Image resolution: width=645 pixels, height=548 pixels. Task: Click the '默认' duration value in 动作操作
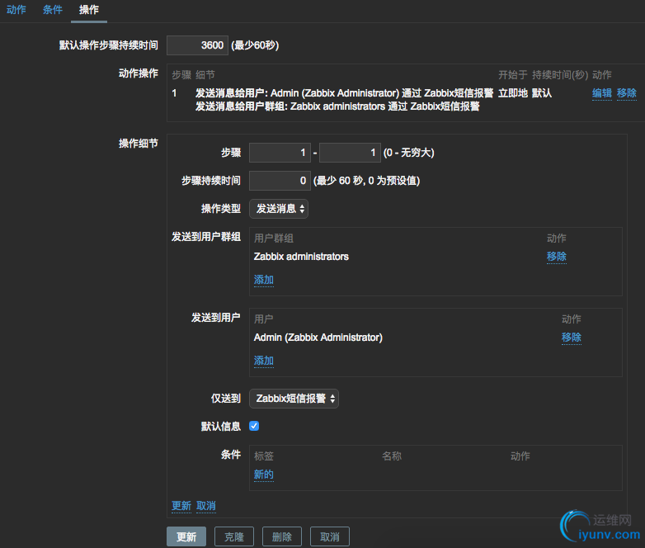click(x=542, y=93)
